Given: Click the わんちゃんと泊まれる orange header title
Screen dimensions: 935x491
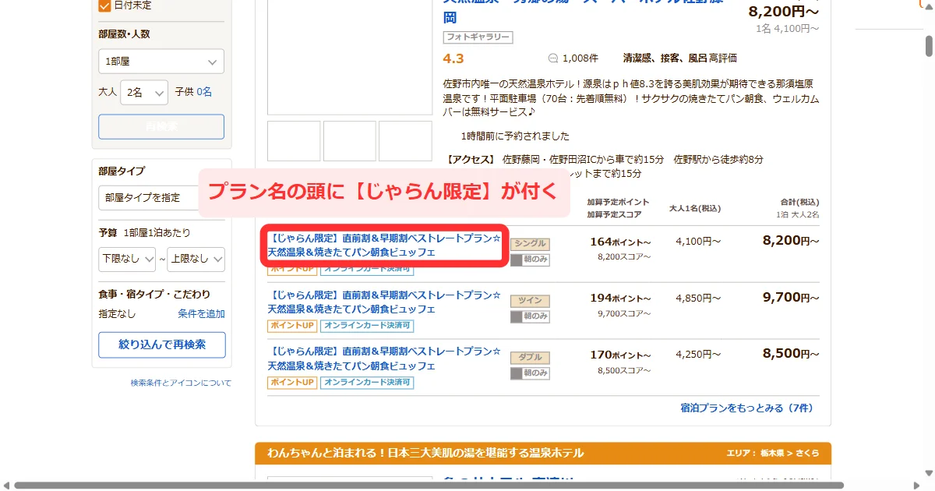Looking at the screenshot, I should [425, 453].
